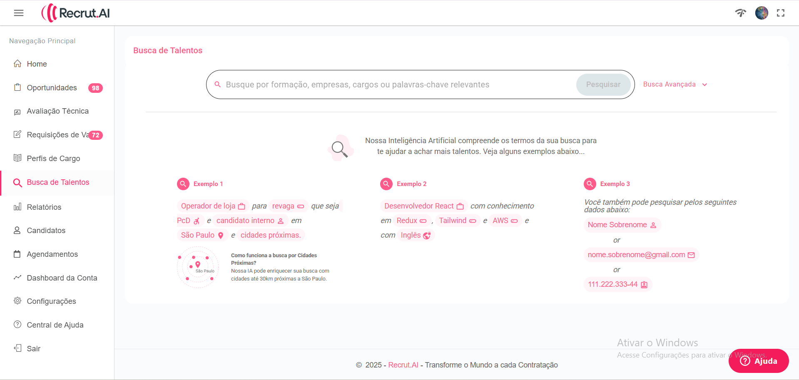
Task: Open the Dashboard da Conta chart icon
Action: (x=17, y=278)
